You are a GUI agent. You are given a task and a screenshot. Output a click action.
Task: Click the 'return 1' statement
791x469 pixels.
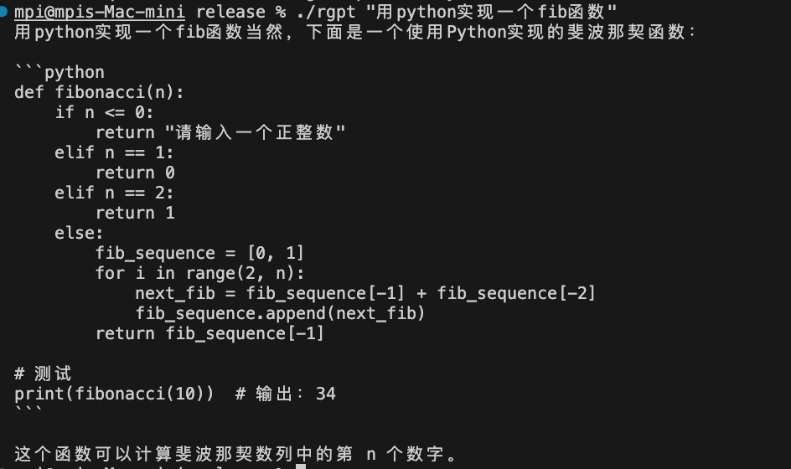(135, 214)
